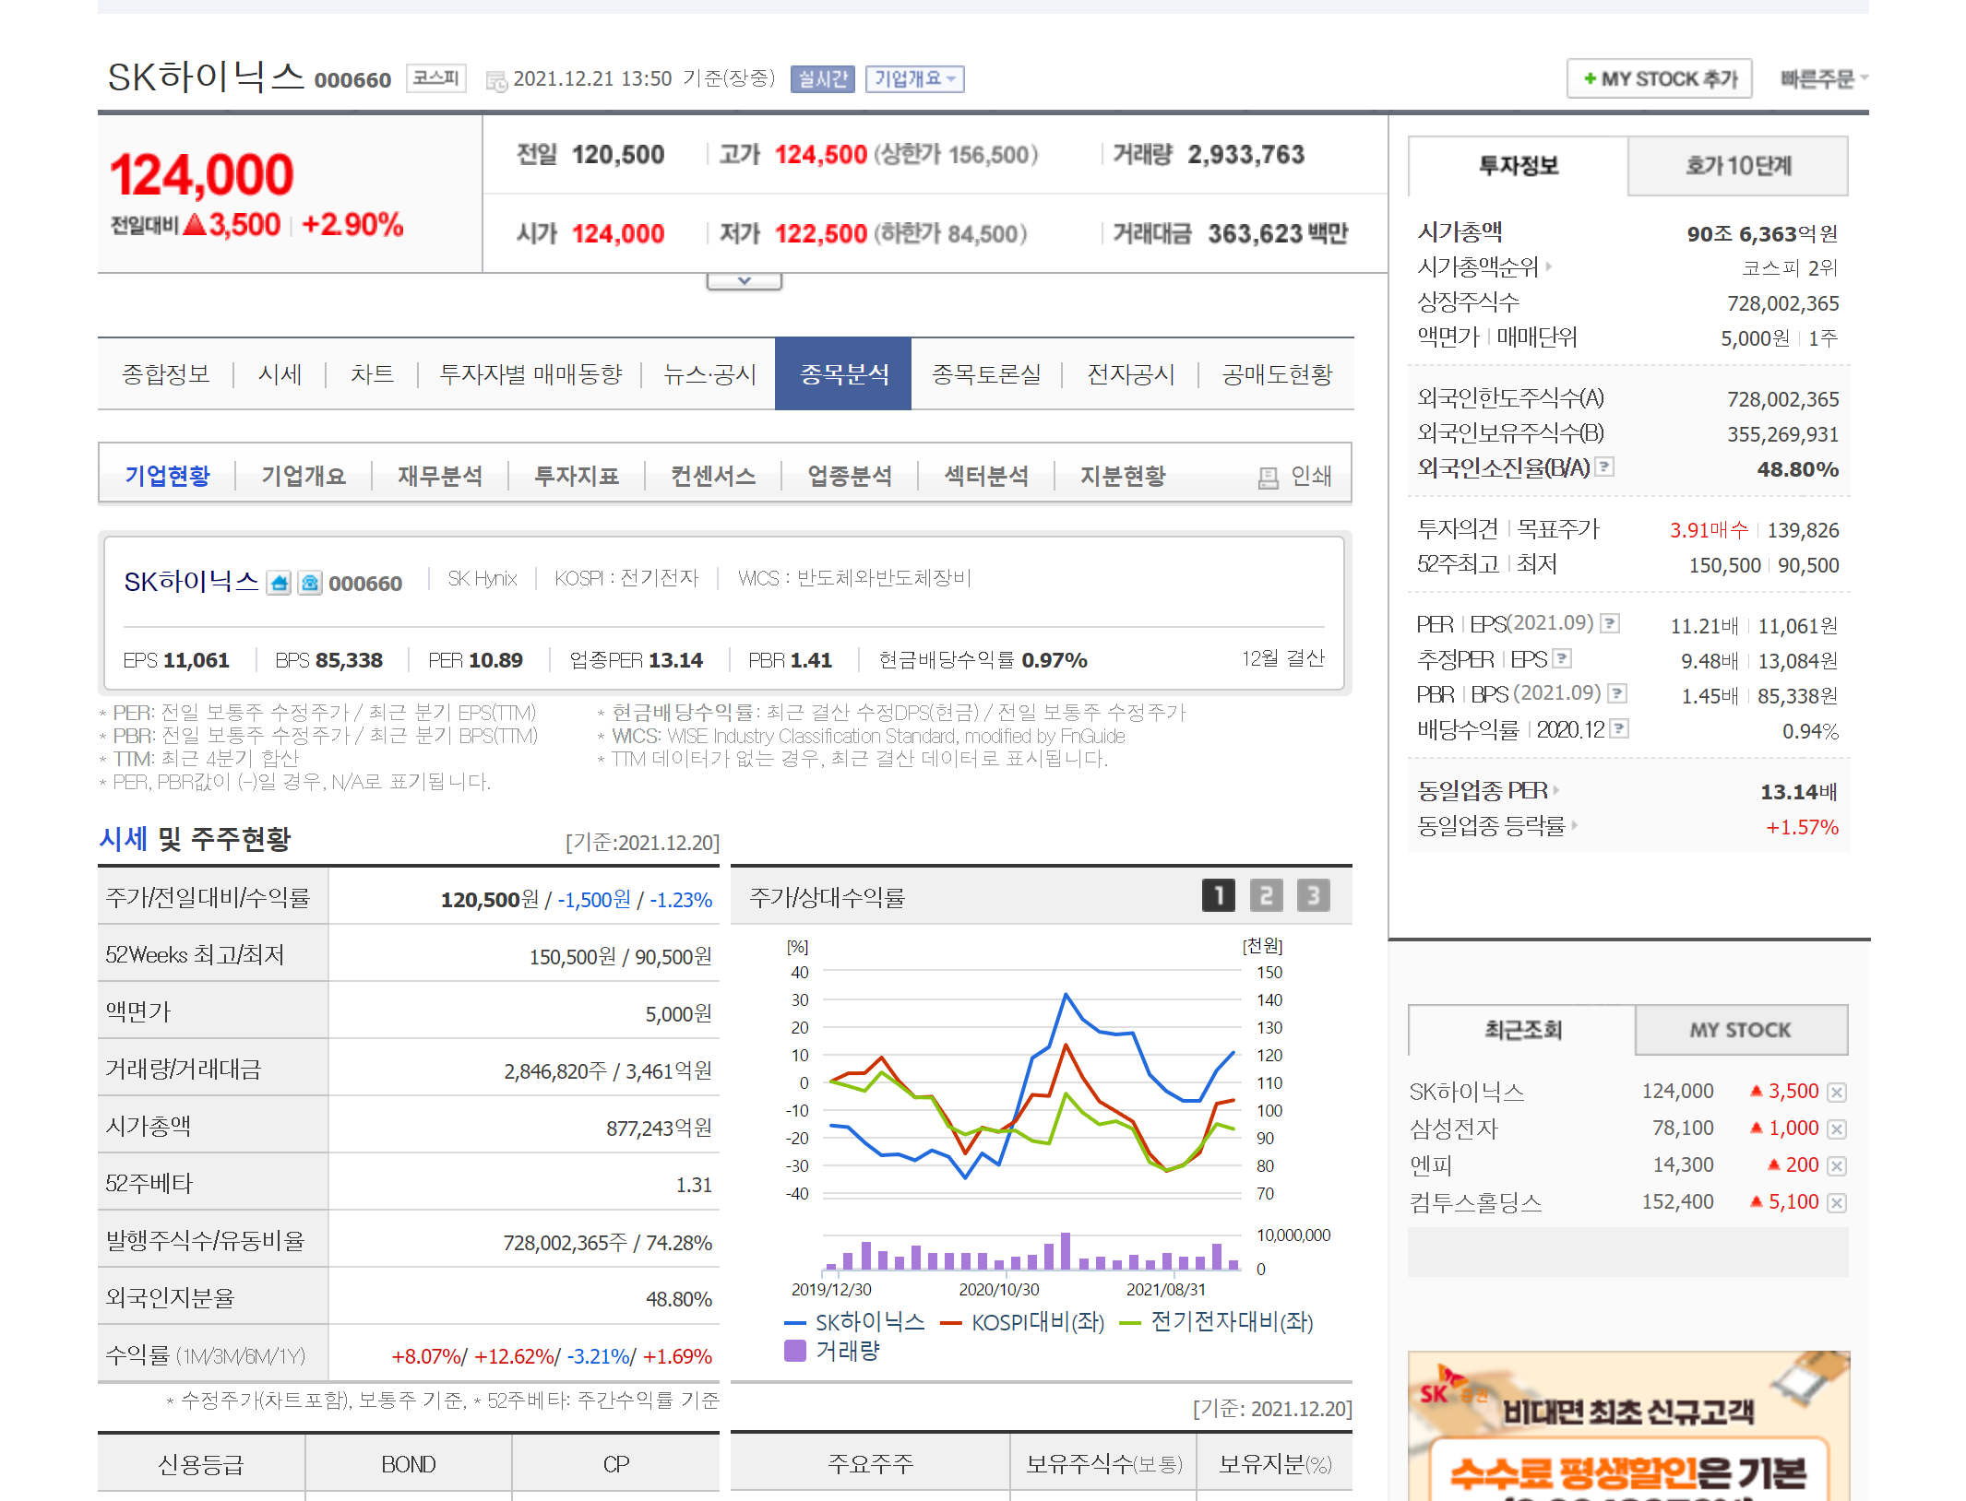Viewport: 1966px width, 1501px height.
Task: Select 업종분석 sub-tab
Action: 850,476
